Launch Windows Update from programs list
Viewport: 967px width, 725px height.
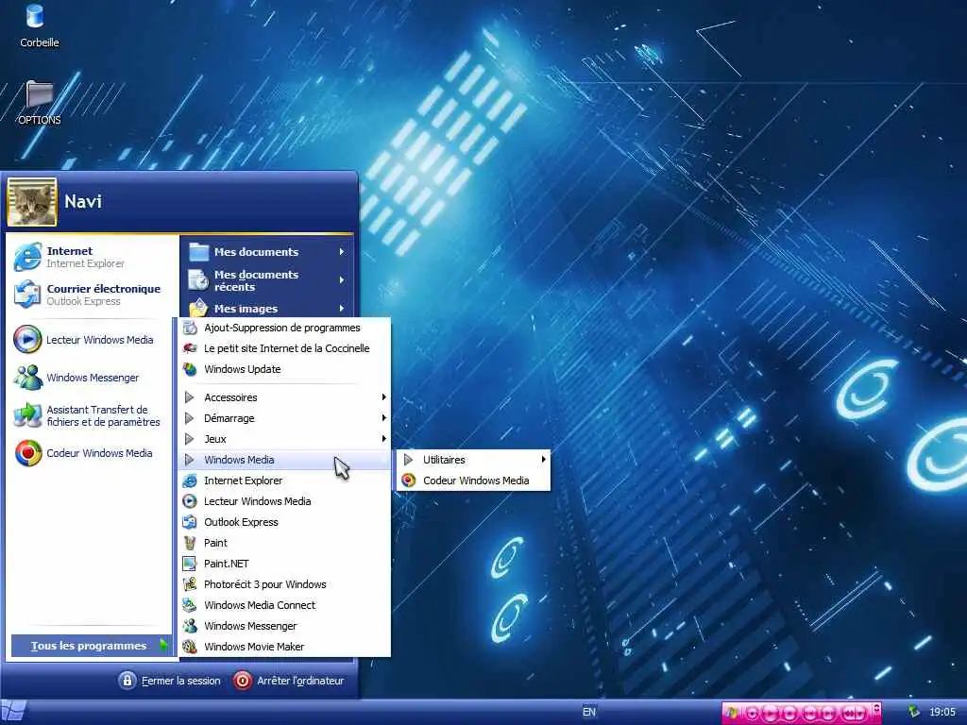click(x=283, y=369)
